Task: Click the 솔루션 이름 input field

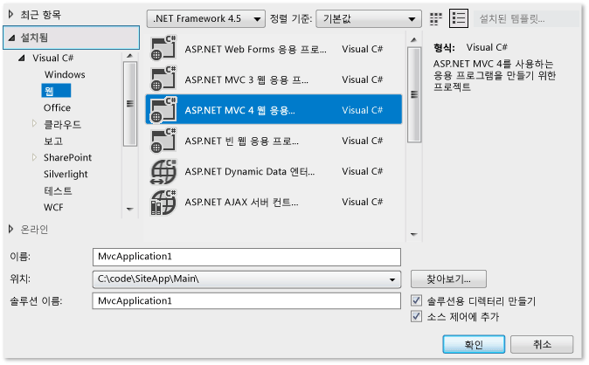Action: click(x=246, y=300)
